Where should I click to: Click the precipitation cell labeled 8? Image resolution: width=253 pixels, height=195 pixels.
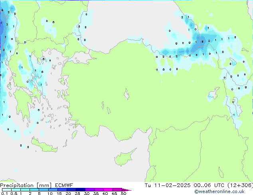pos(202,41)
